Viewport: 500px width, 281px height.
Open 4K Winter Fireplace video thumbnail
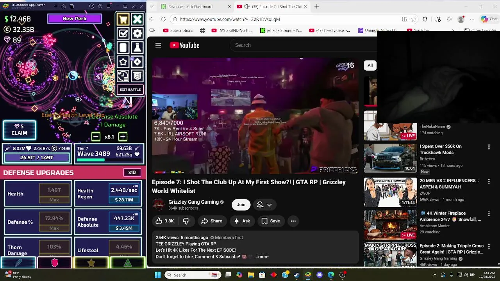pyautogui.click(x=390, y=225)
